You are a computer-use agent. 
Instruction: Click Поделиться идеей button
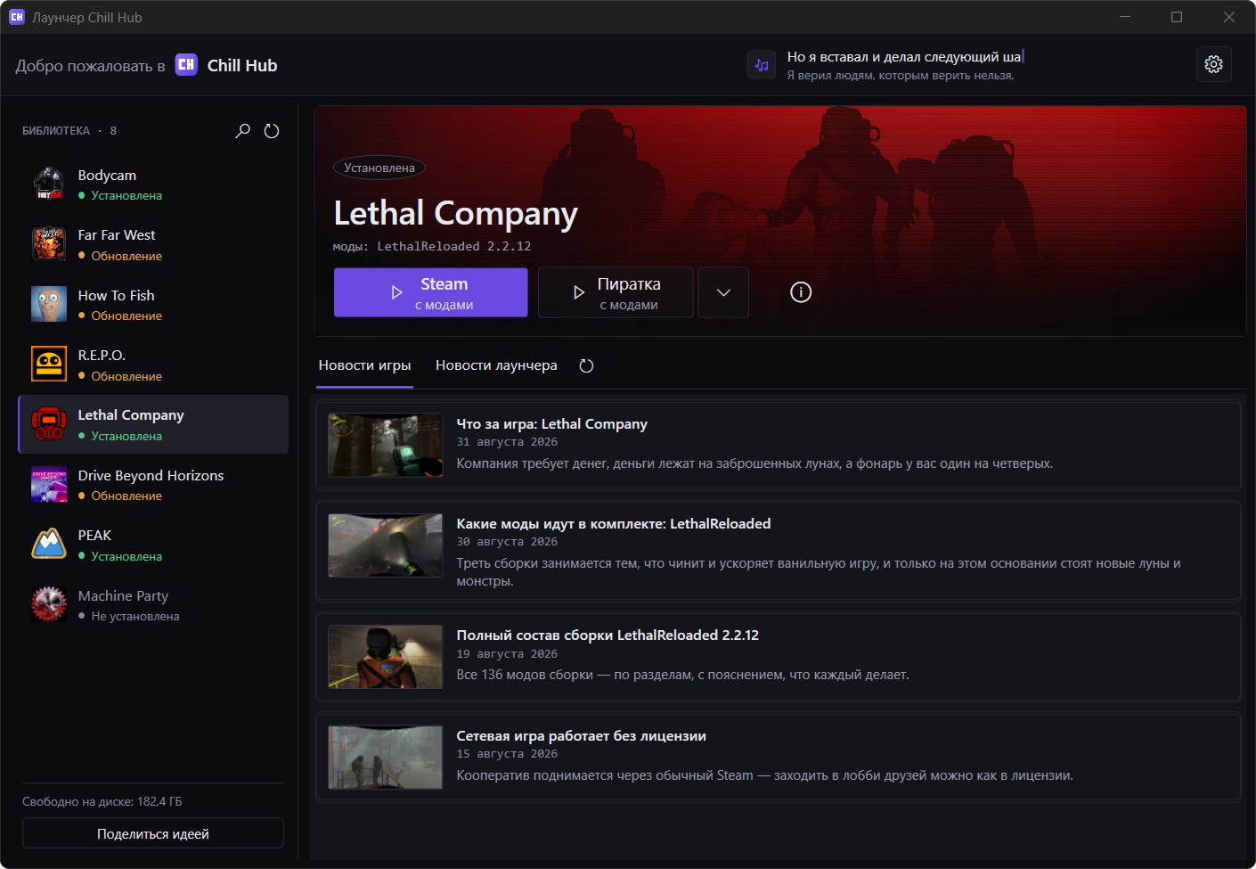(153, 833)
